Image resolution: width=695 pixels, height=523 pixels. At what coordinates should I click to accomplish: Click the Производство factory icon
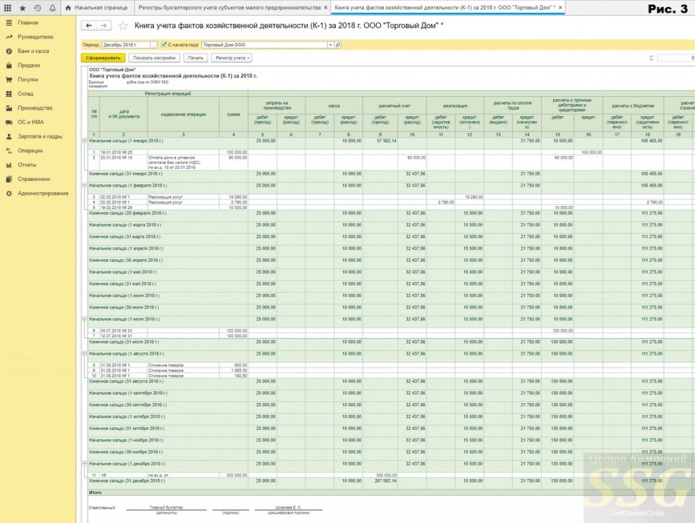[x=9, y=108]
